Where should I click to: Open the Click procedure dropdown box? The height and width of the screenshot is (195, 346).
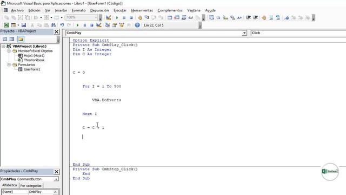pos(298,33)
